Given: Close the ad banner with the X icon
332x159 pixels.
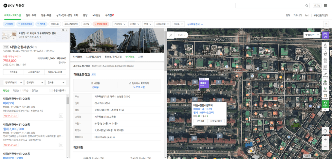Looking at the screenshot, I should (66, 30).
